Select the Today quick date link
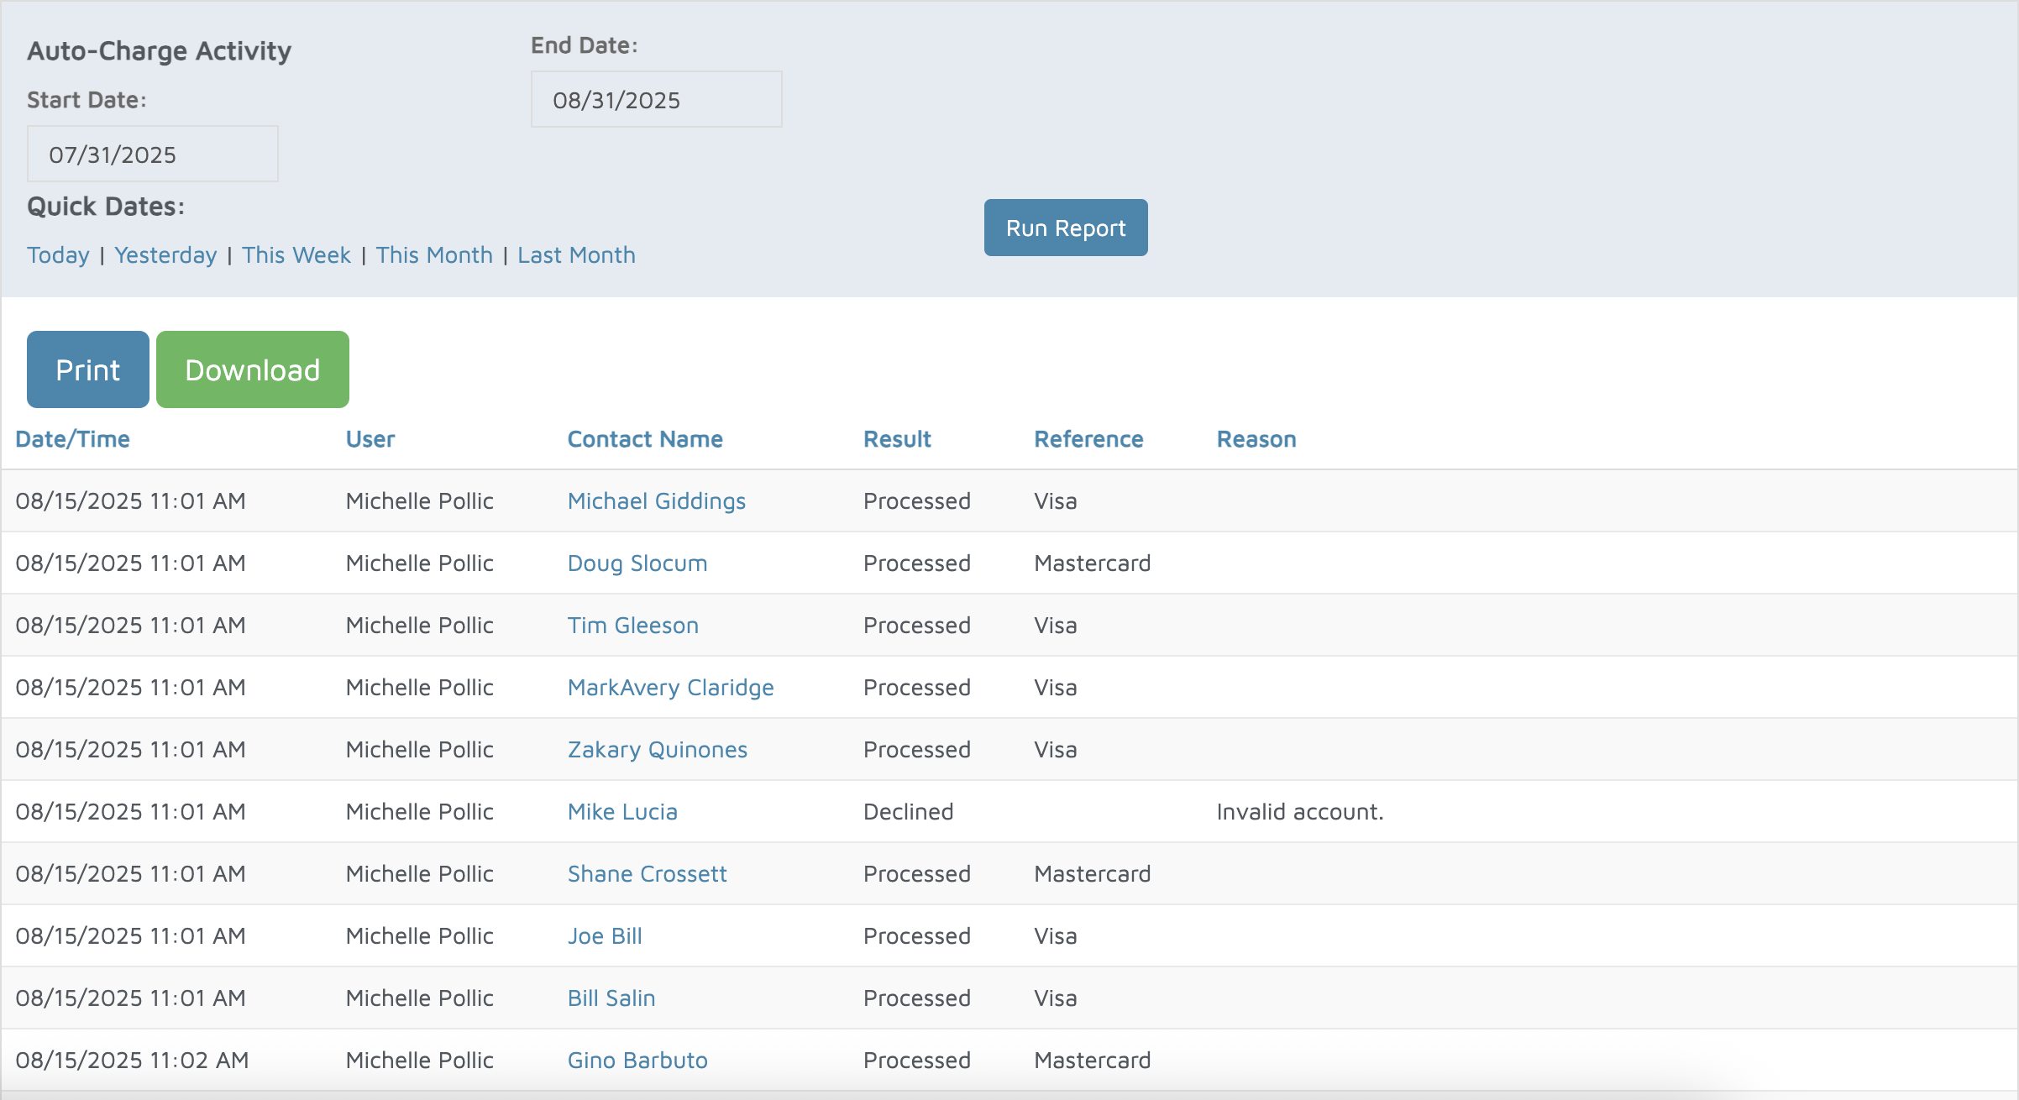2019x1100 pixels. point(58,254)
